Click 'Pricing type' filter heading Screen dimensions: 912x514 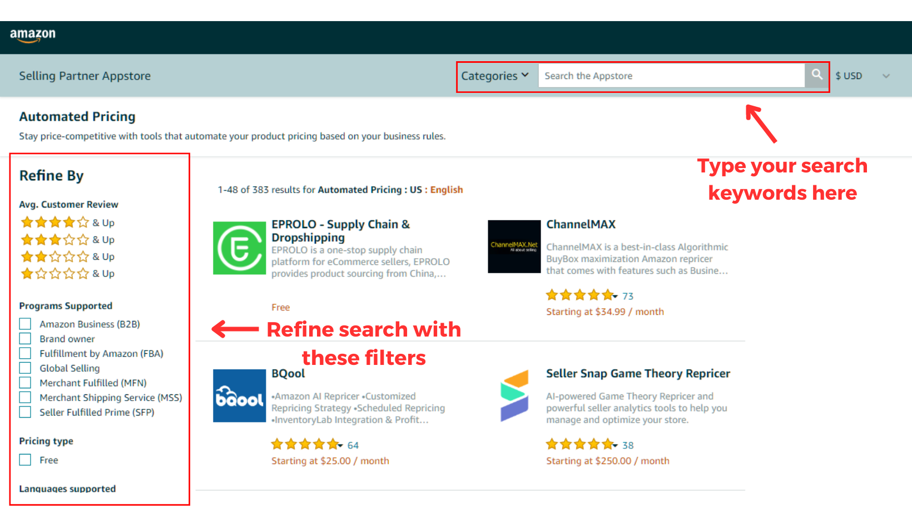pyautogui.click(x=46, y=441)
